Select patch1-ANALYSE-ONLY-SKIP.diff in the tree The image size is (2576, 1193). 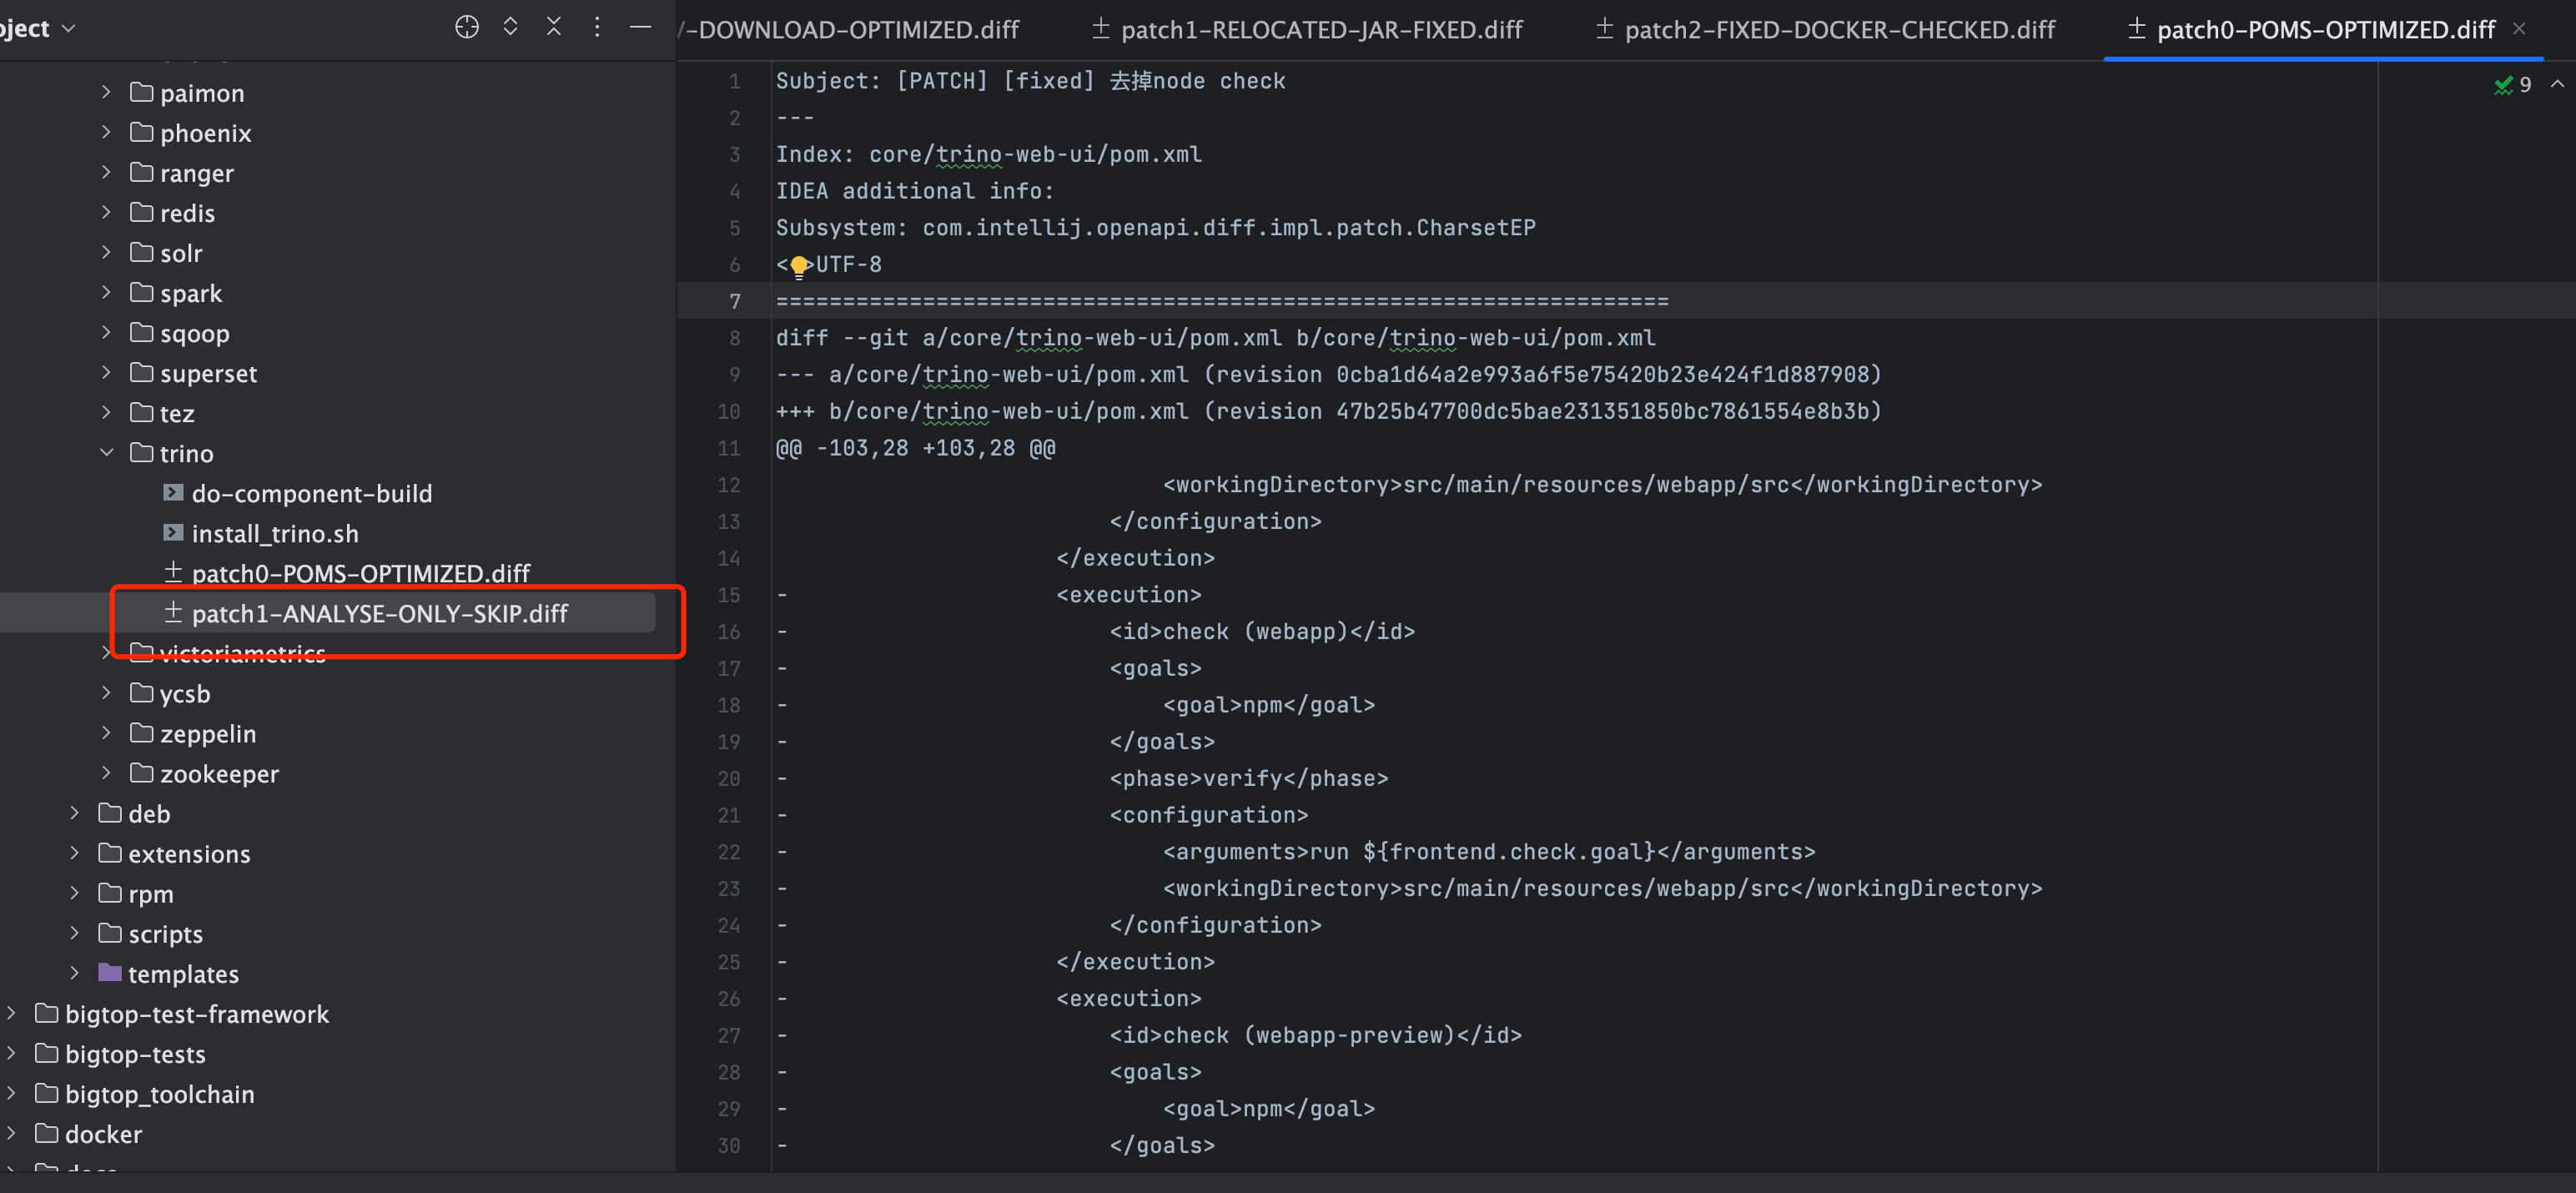pos(379,614)
